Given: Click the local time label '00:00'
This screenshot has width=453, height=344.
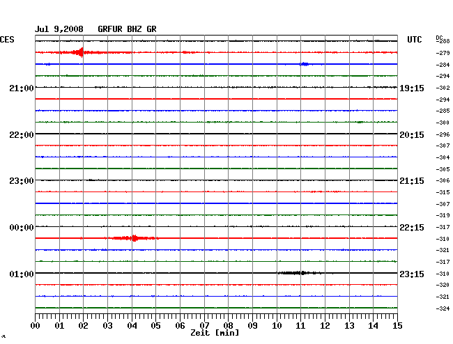Looking at the screenshot, I should tap(22, 228).
